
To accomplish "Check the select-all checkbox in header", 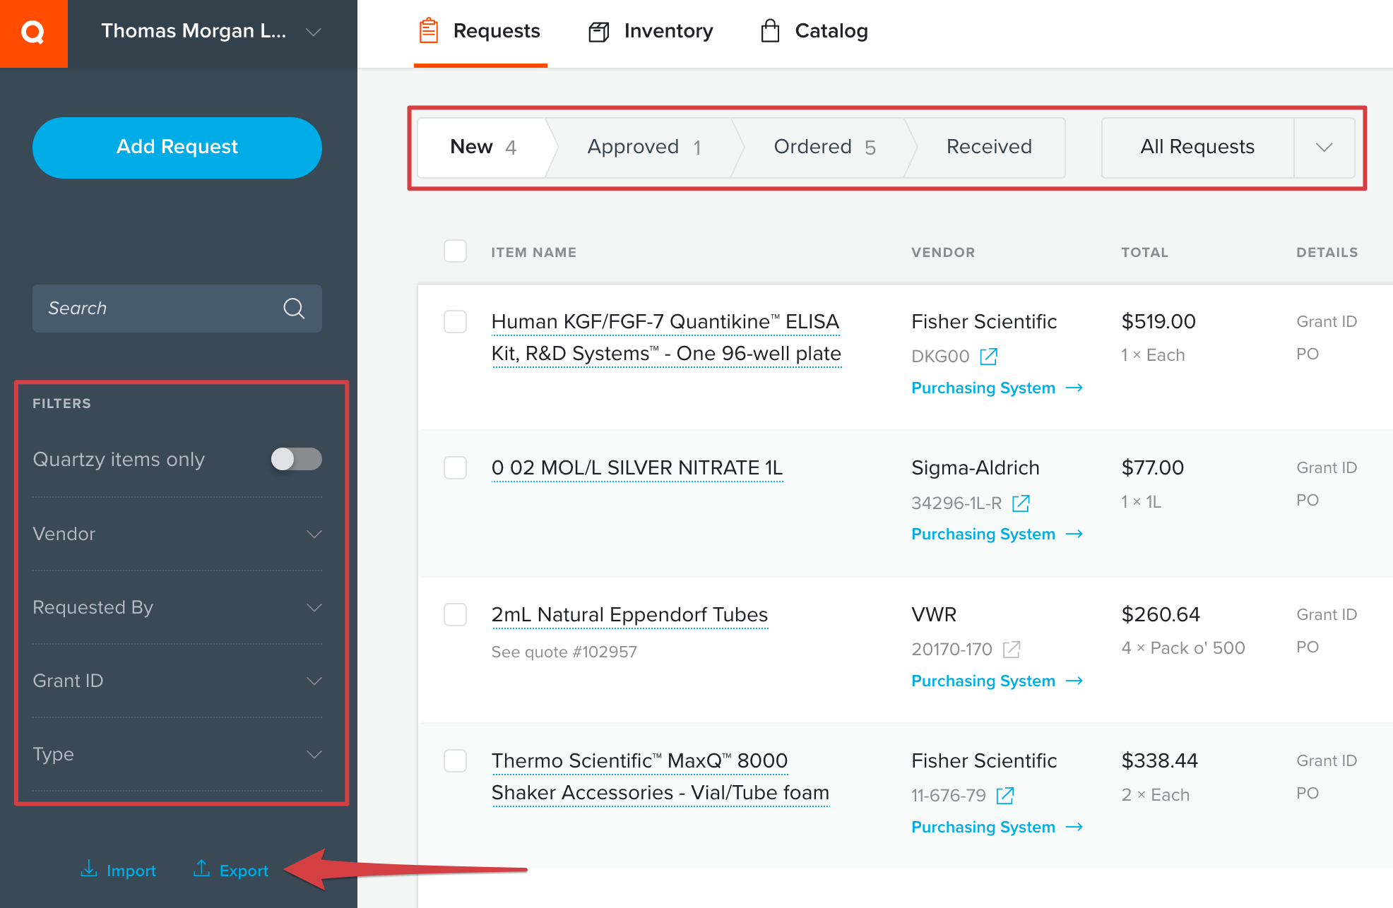I will [x=456, y=251].
